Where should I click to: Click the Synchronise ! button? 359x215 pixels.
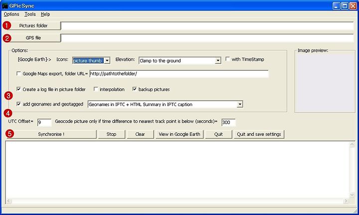coord(51,134)
